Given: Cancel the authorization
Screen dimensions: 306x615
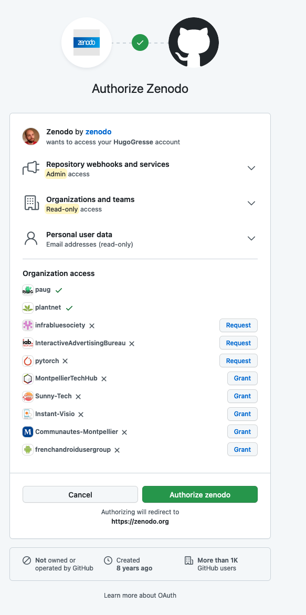Looking at the screenshot, I should 80,494.
